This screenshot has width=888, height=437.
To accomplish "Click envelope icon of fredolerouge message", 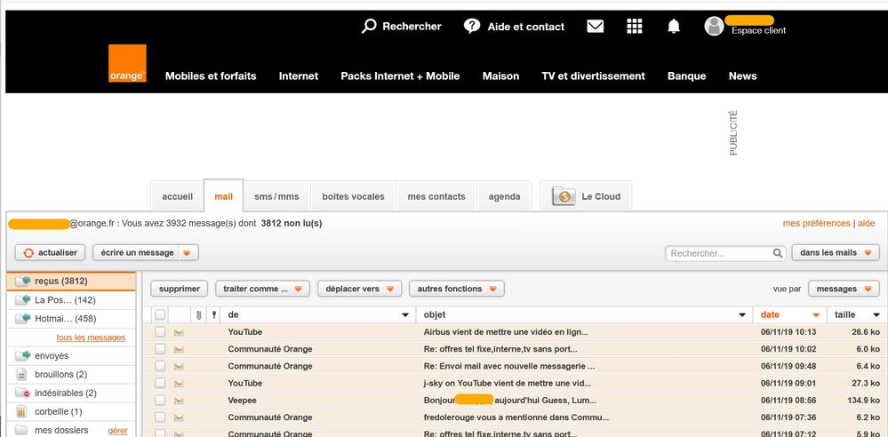I will pyautogui.click(x=179, y=417).
